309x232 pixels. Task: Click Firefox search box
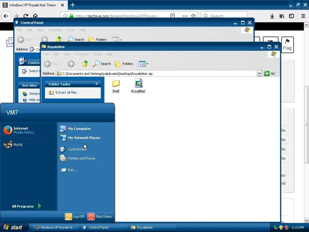[x=224, y=16]
